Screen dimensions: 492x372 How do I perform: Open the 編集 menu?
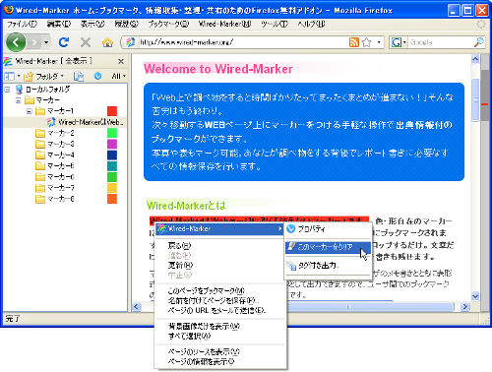pyautogui.click(x=59, y=24)
